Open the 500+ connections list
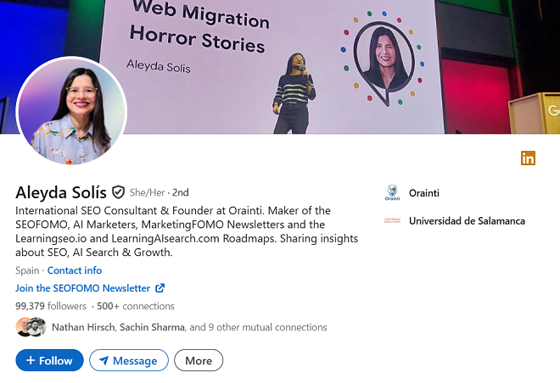Image resolution: width=560 pixels, height=383 pixels. point(136,306)
